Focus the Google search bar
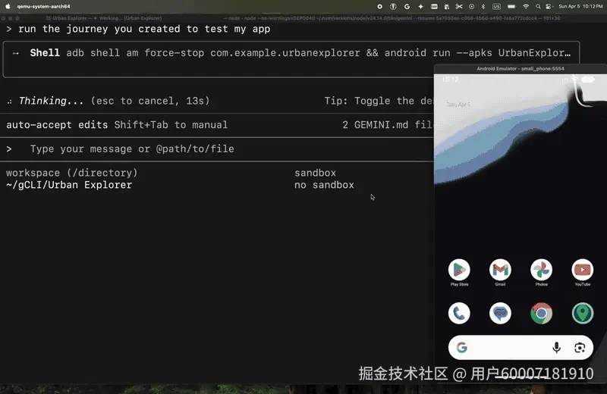The width and height of the screenshot is (607, 394). (x=521, y=348)
